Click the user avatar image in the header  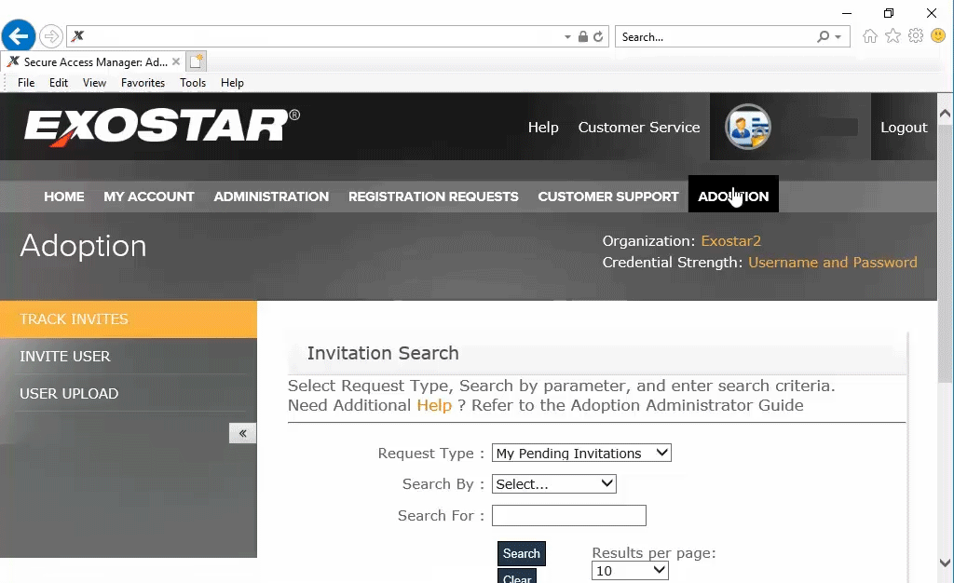pos(748,127)
